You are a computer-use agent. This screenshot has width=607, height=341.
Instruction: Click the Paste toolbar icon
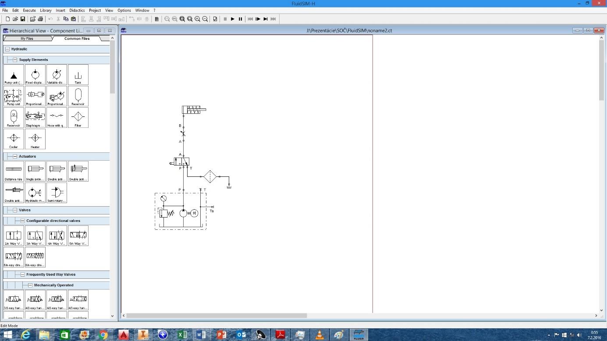(73, 19)
